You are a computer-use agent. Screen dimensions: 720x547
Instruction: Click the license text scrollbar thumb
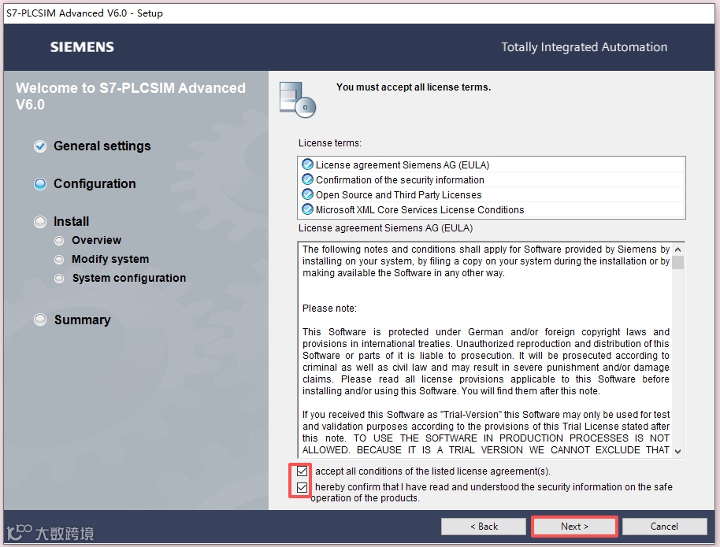click(x=677, y=263)
